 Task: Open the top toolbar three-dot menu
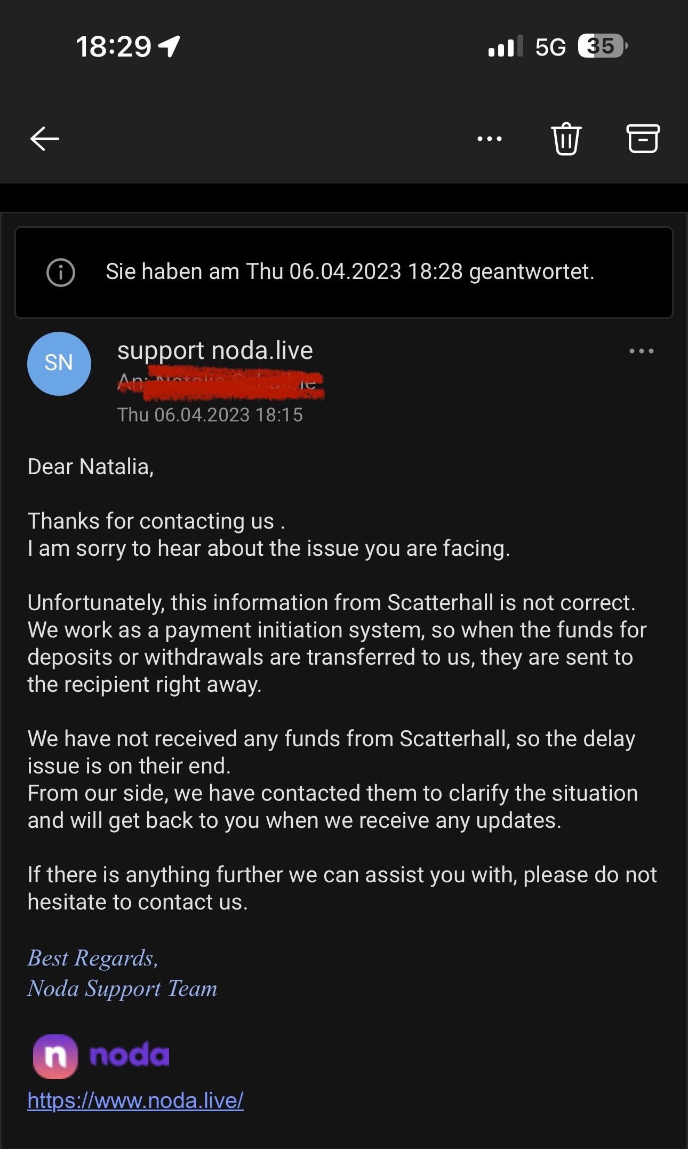click(x=490, y=139)
